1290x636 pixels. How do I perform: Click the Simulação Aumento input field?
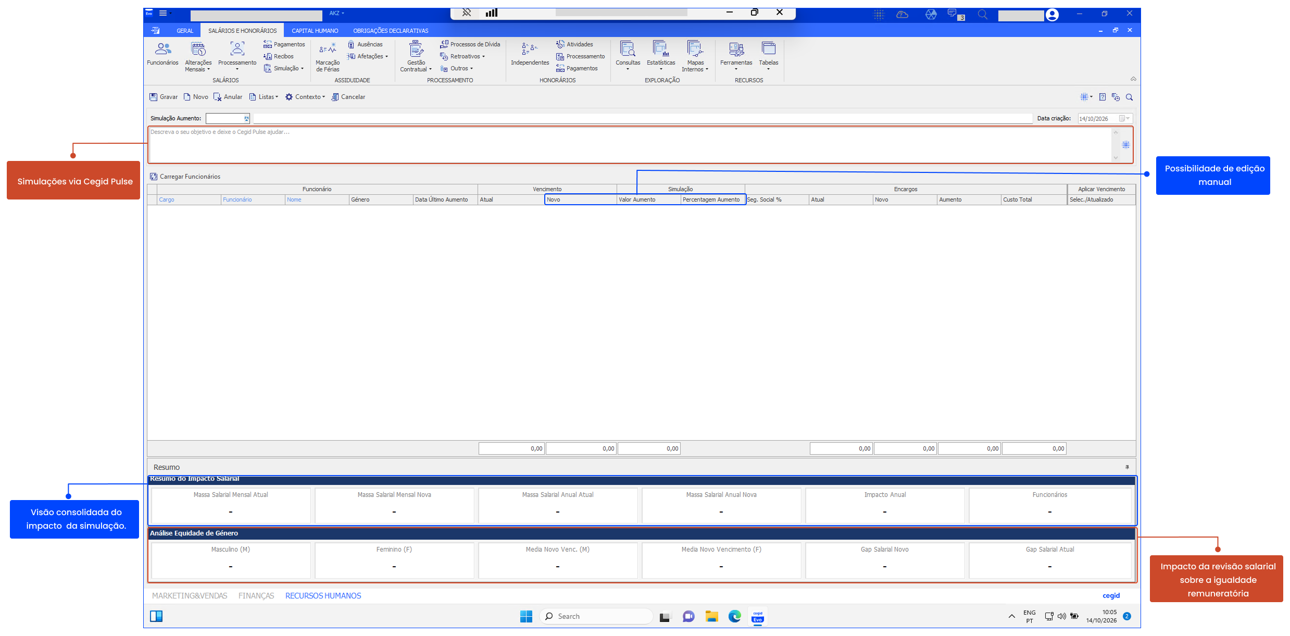coord(228,119)
